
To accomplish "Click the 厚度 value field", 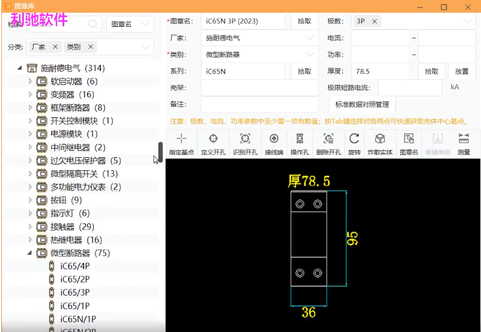I will tap(380, 71).
